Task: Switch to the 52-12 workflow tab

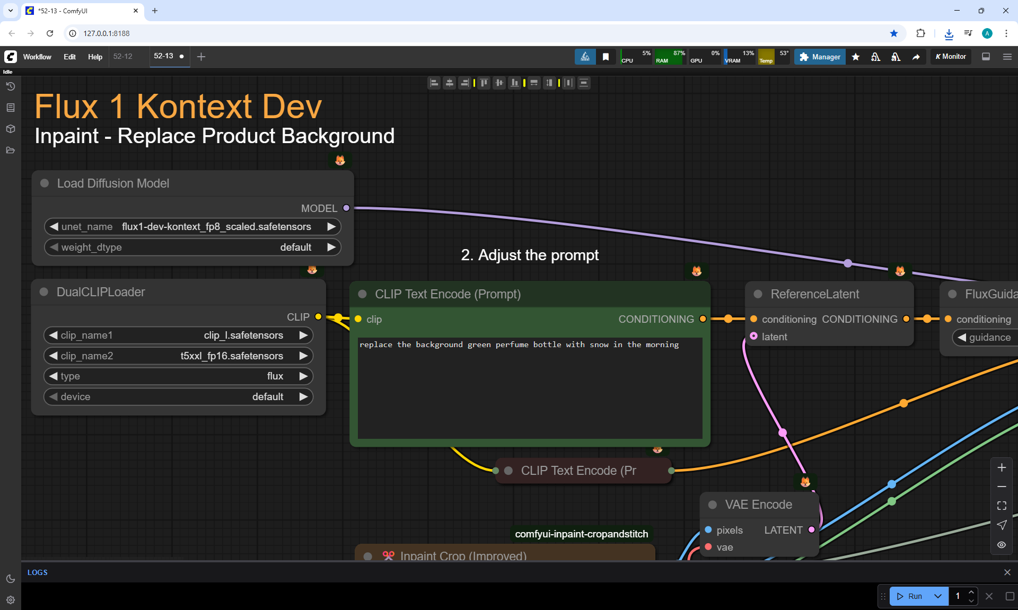Action: point(123,56)
